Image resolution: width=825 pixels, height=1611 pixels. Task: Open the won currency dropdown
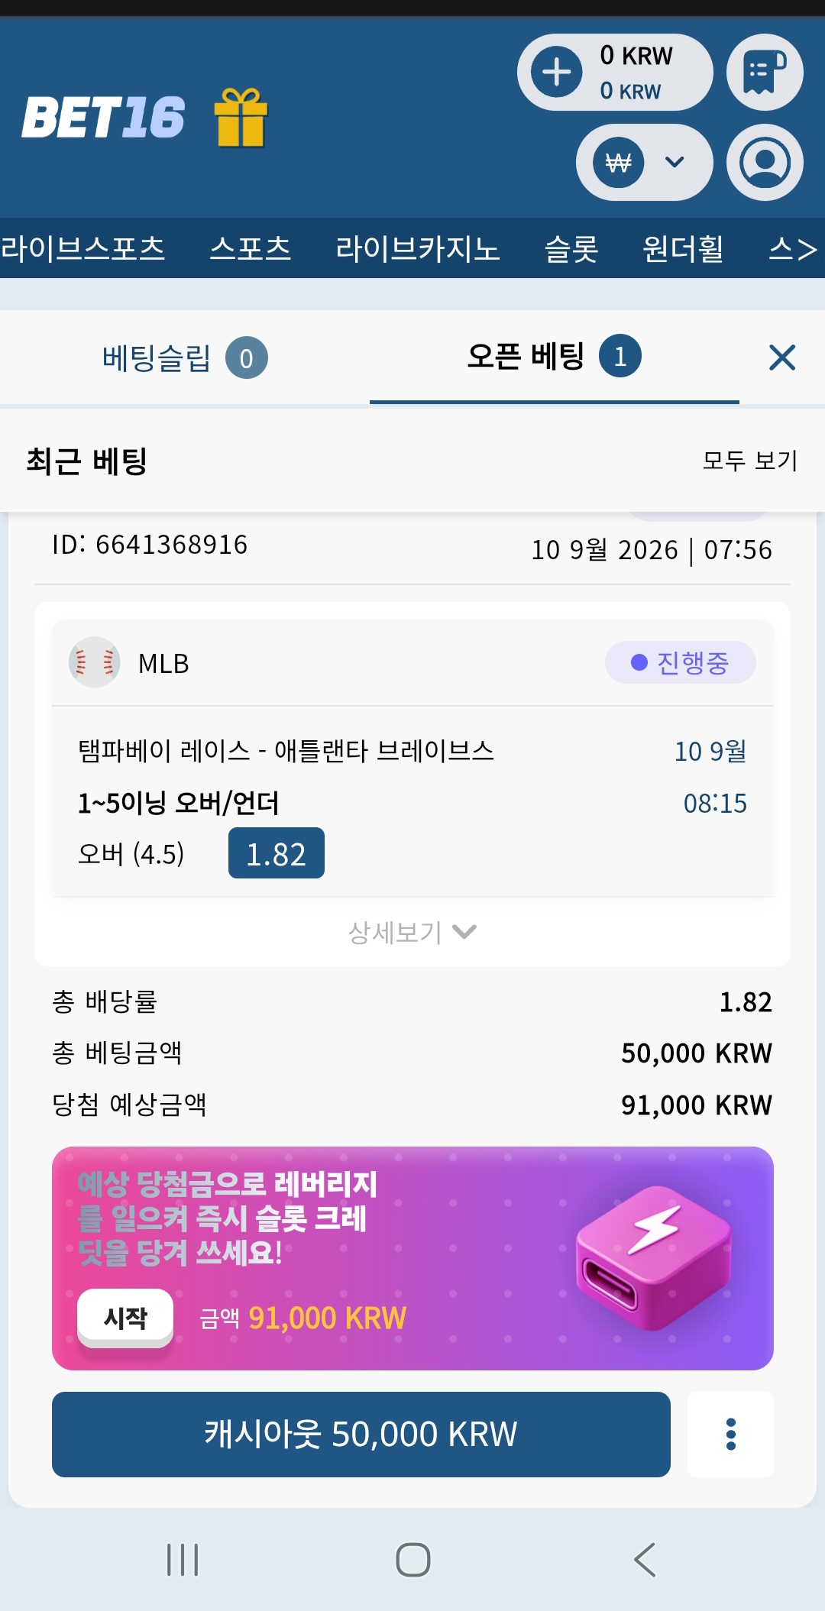click(x=645, y=162)
